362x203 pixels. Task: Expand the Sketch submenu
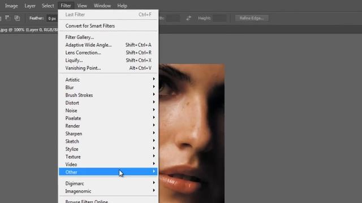[108, 142]
